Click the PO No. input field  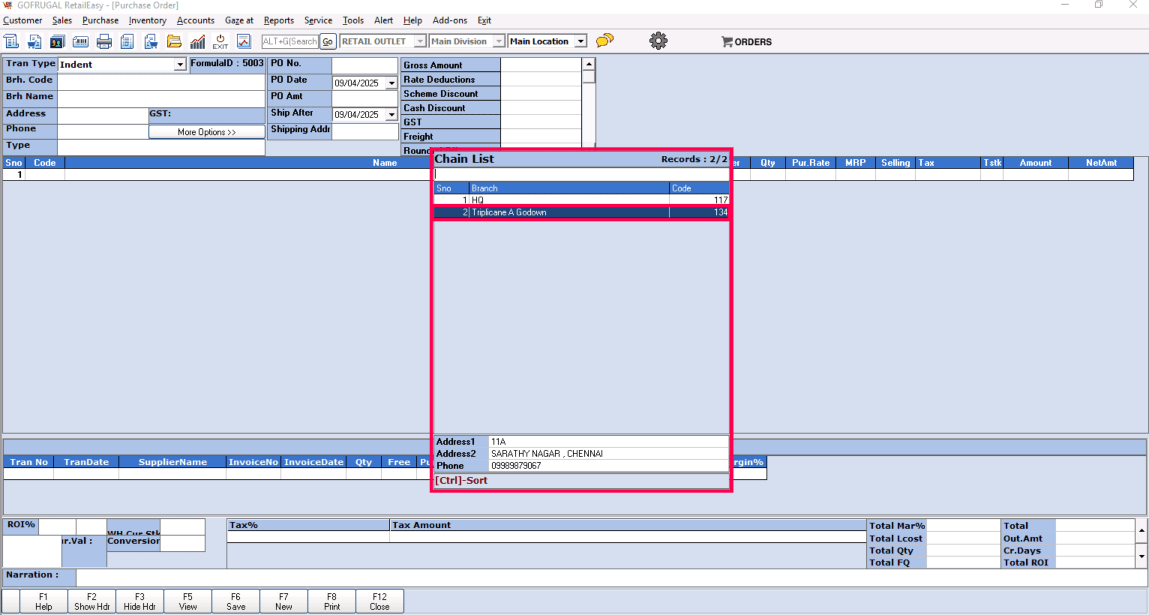point(365,64)
